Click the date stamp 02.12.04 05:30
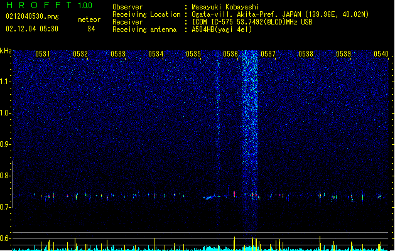Viewport: 395px width, 251px height. 32,29
